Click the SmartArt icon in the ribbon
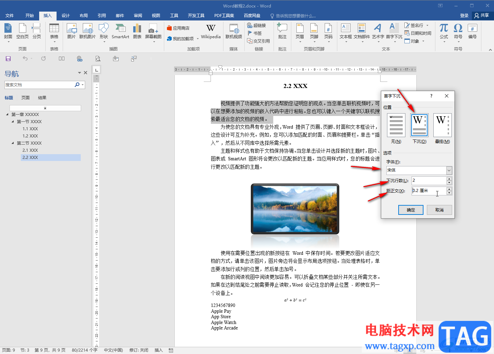Viewport: 494px width, 354px height. click(120, 31)
